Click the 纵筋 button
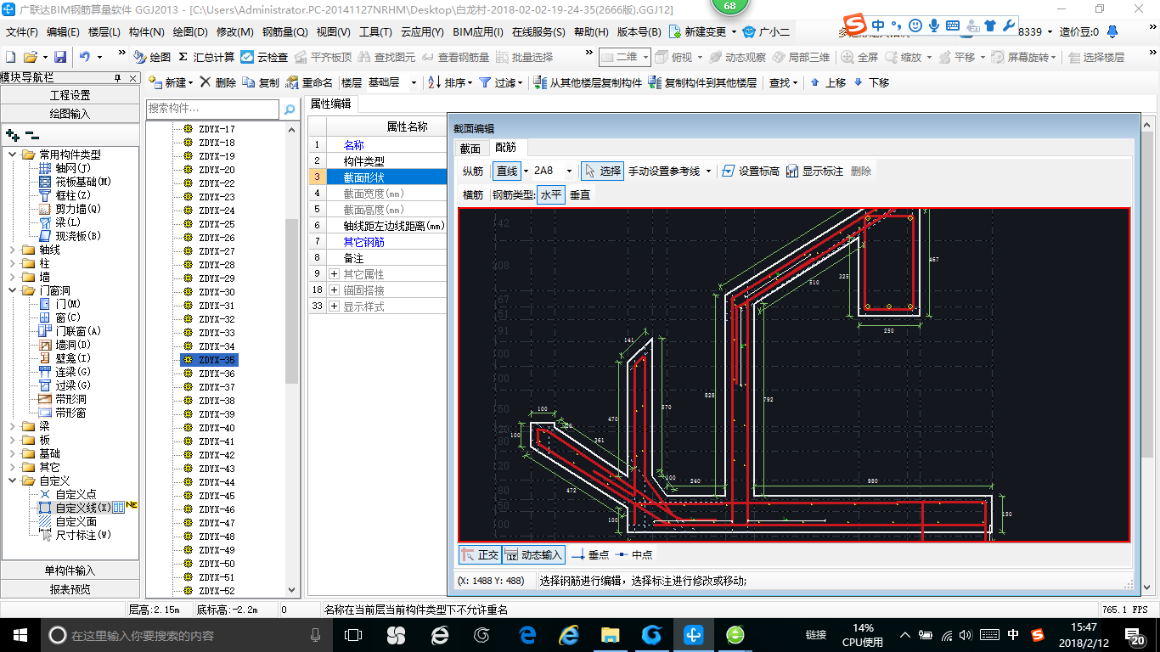The height and width of the screenshot is (652, 1160). pos(473,171)
